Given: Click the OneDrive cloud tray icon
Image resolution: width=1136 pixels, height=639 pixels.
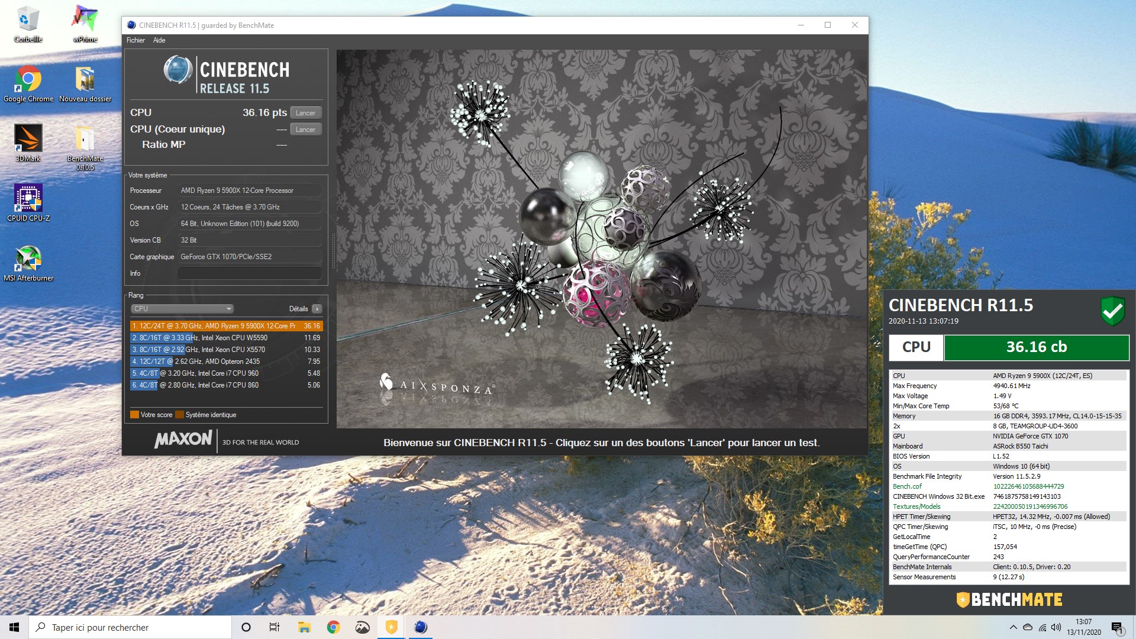Looking at the screenshot, I should point(1027,627).
